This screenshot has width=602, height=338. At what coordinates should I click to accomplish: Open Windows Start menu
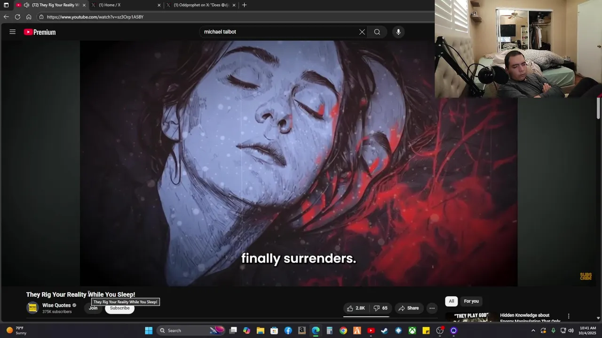(x=149, y=330)
